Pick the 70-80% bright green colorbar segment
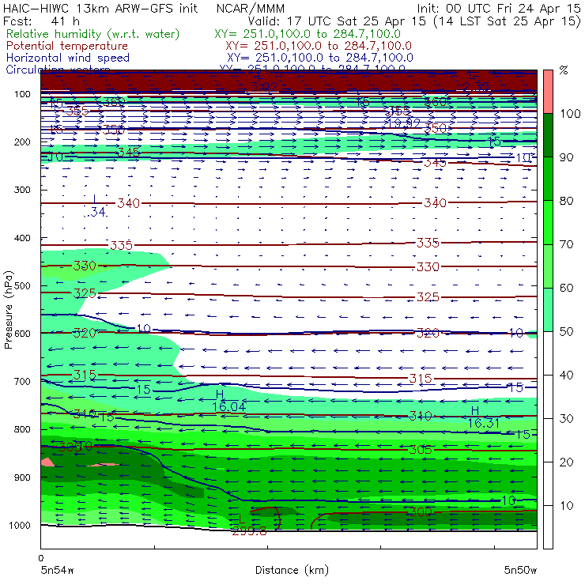This screenshot has height=585, width=585. 548,222
